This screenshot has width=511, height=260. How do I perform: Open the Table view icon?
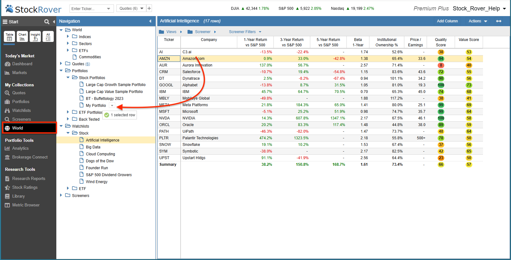tap(9, 37)
